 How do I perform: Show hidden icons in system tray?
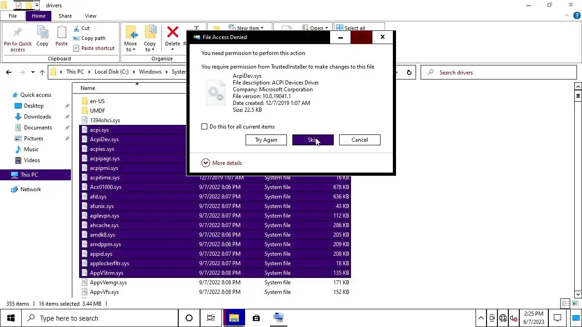point(481,318)
